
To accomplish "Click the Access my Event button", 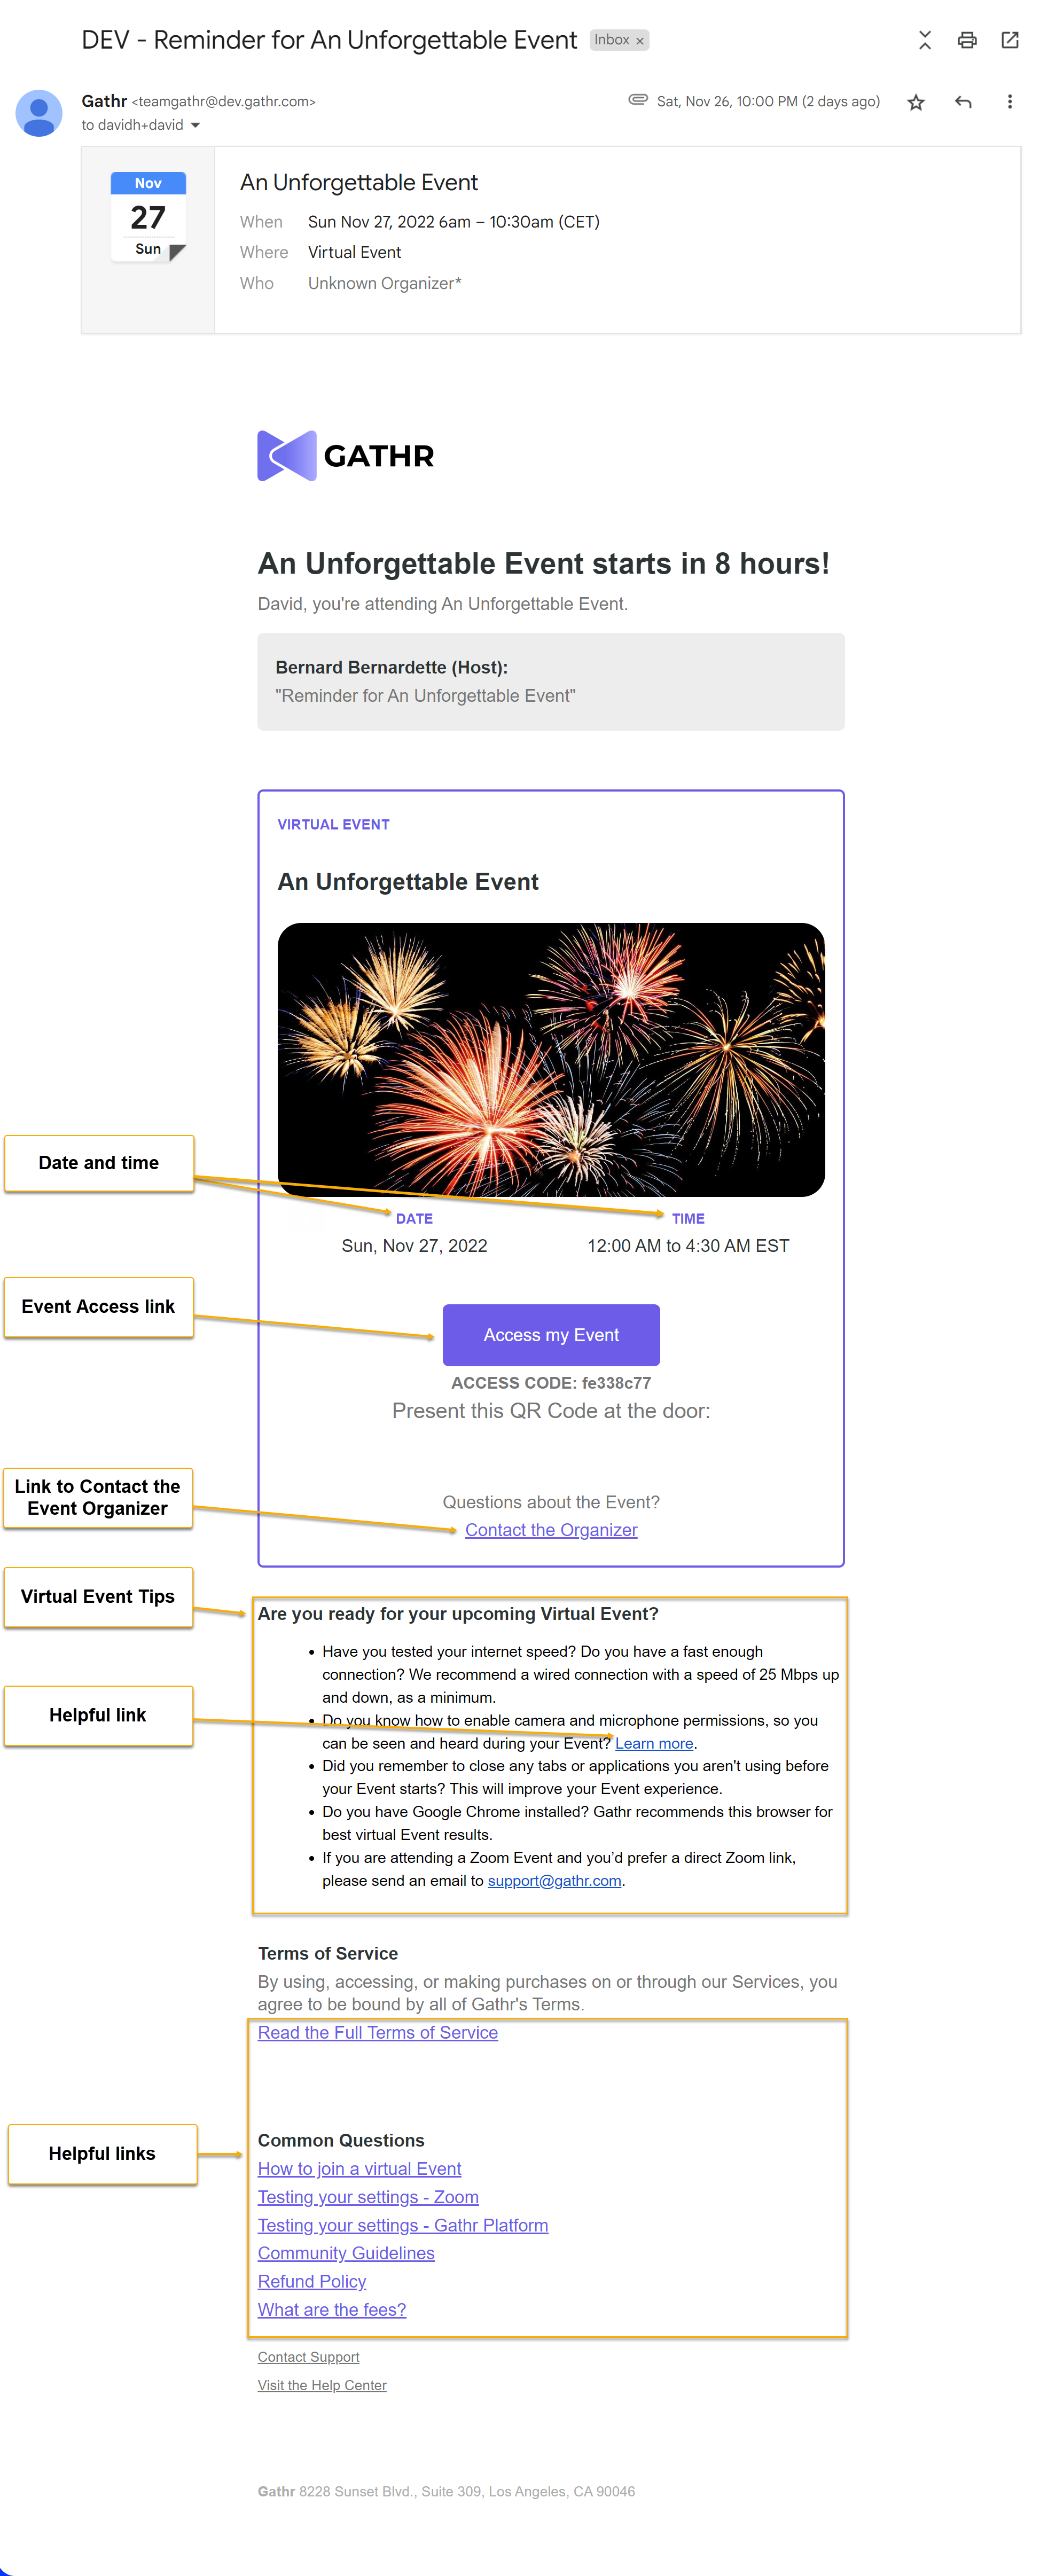I will [x=550, y=1334].
